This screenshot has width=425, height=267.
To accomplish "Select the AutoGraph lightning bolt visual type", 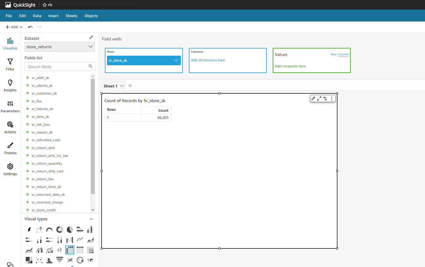I will [29, 230].
